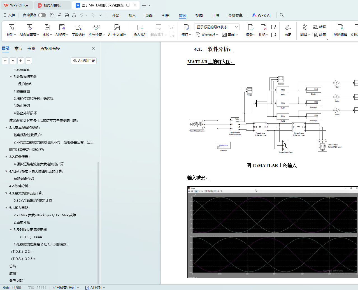The width and height of the screenshot is (358, 290).
Task: Click the AI识别目录 button
Action: pyautogui.click(x=84, y=61)
